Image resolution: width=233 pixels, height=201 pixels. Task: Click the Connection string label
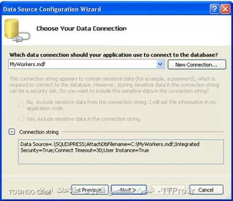39,132
